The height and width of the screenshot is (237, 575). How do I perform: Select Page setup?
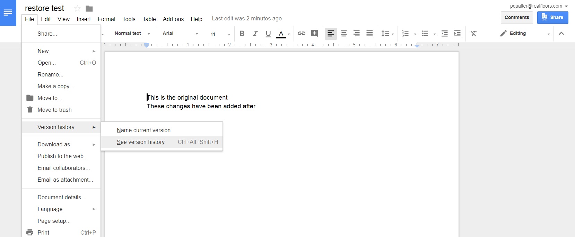pyautogui.click(x=61, y=221)
